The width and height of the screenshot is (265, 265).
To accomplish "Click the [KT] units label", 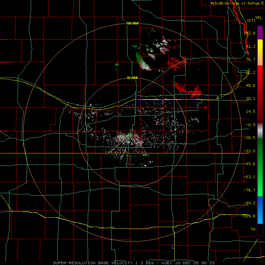I will tap(251, 20).
